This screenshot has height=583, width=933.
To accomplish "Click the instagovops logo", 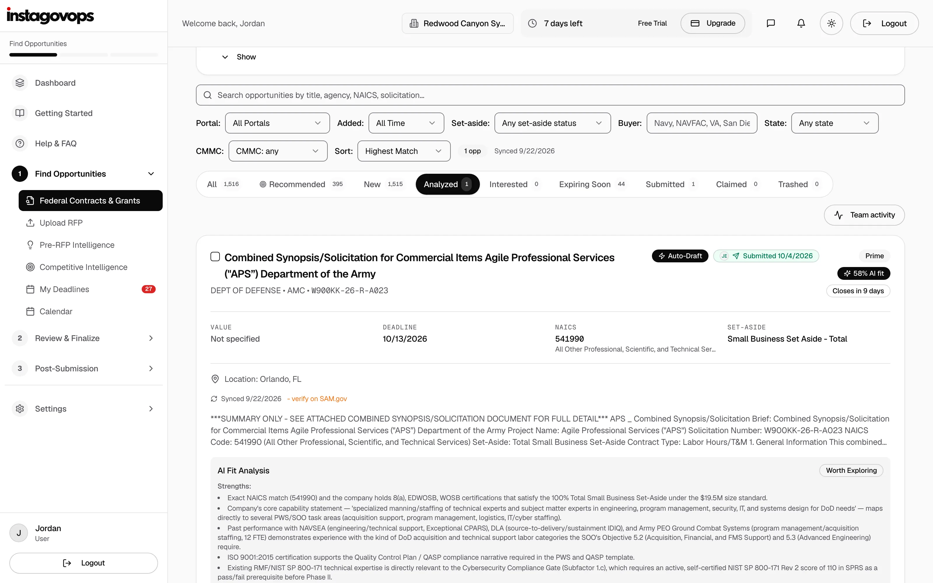I will [x=50, y=16].
